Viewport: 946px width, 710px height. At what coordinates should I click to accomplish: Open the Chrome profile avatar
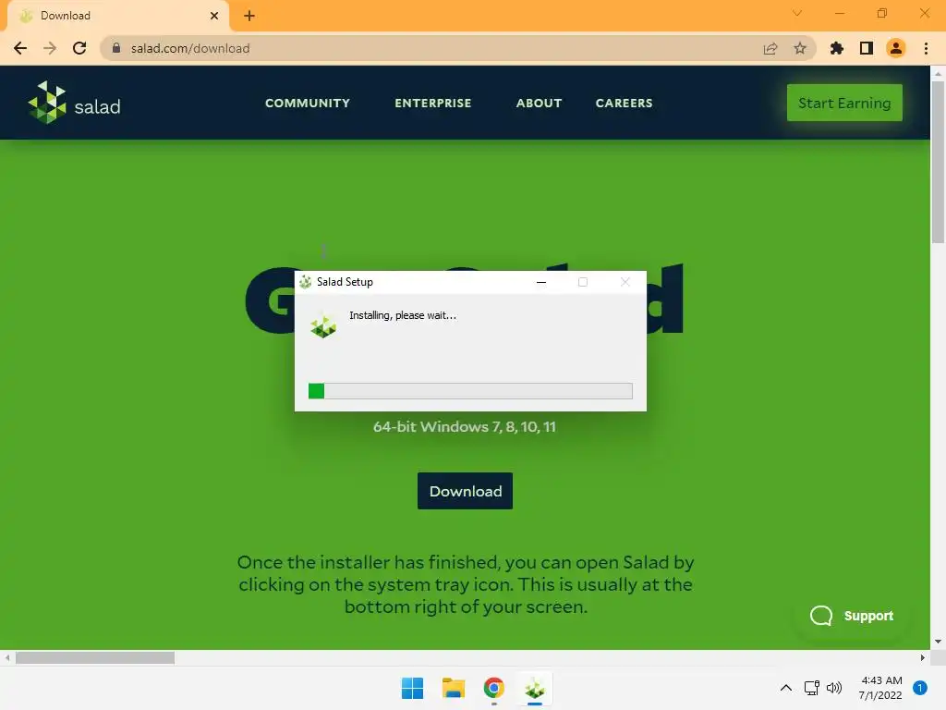pos(896,48)
